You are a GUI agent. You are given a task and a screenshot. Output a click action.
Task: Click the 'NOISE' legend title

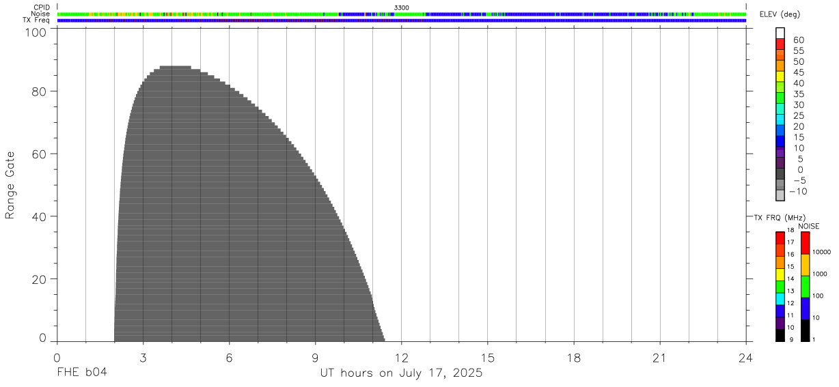808,226
